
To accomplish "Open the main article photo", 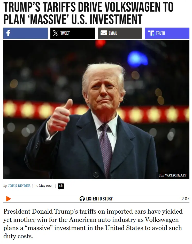I will point(96,110).
